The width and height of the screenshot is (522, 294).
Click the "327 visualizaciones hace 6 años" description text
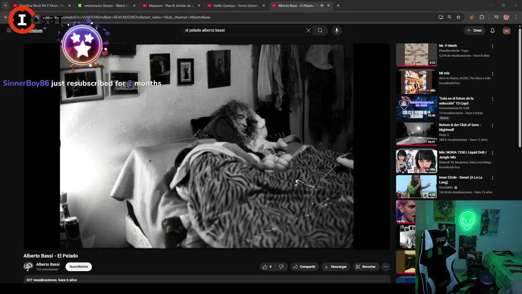click(x=51, y=280)
